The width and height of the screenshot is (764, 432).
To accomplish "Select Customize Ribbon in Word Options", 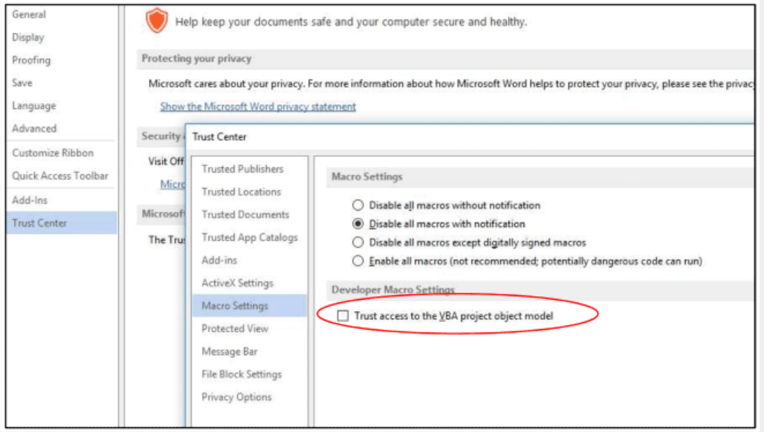I will (x=52, y=153).
